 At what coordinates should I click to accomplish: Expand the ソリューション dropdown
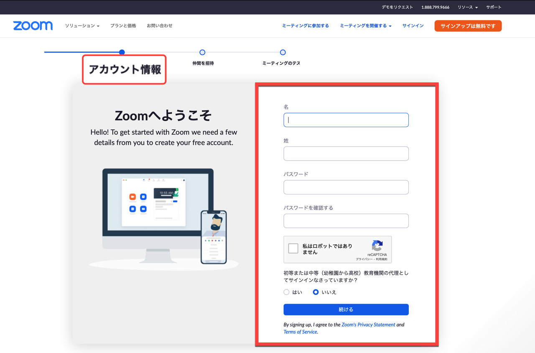[82, 26]
